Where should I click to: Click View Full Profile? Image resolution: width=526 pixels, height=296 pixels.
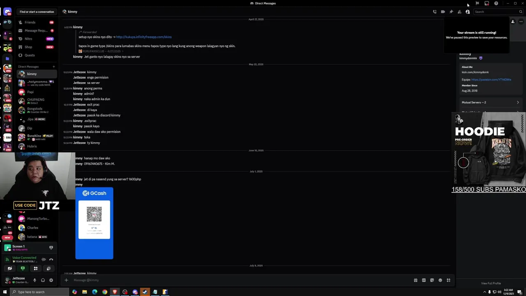491,283
